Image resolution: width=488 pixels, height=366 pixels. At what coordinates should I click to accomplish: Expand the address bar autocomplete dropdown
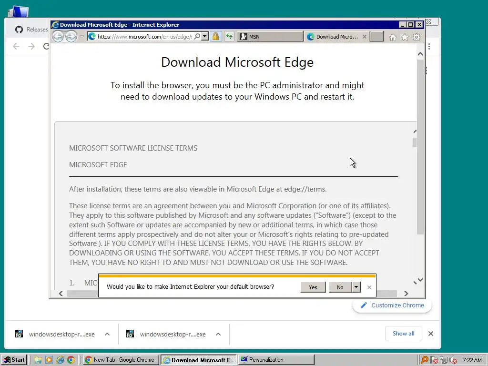pos(205,37)
